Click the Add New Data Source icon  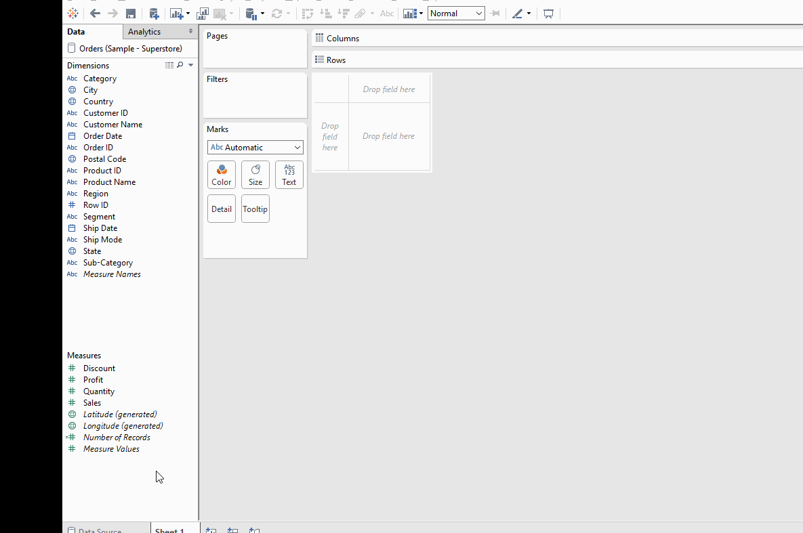tap(154, 14)
